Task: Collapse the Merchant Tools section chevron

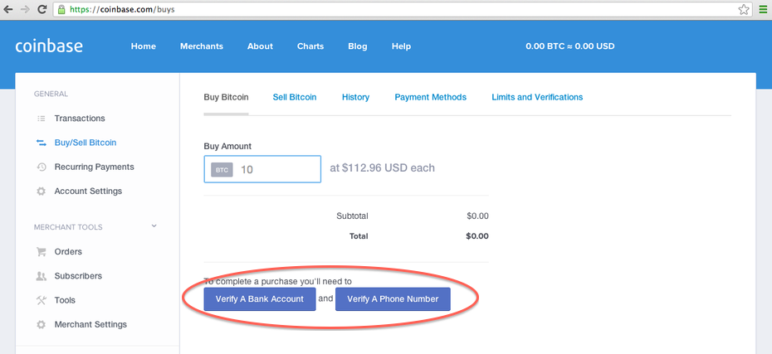Action: (x=154, y=226)
